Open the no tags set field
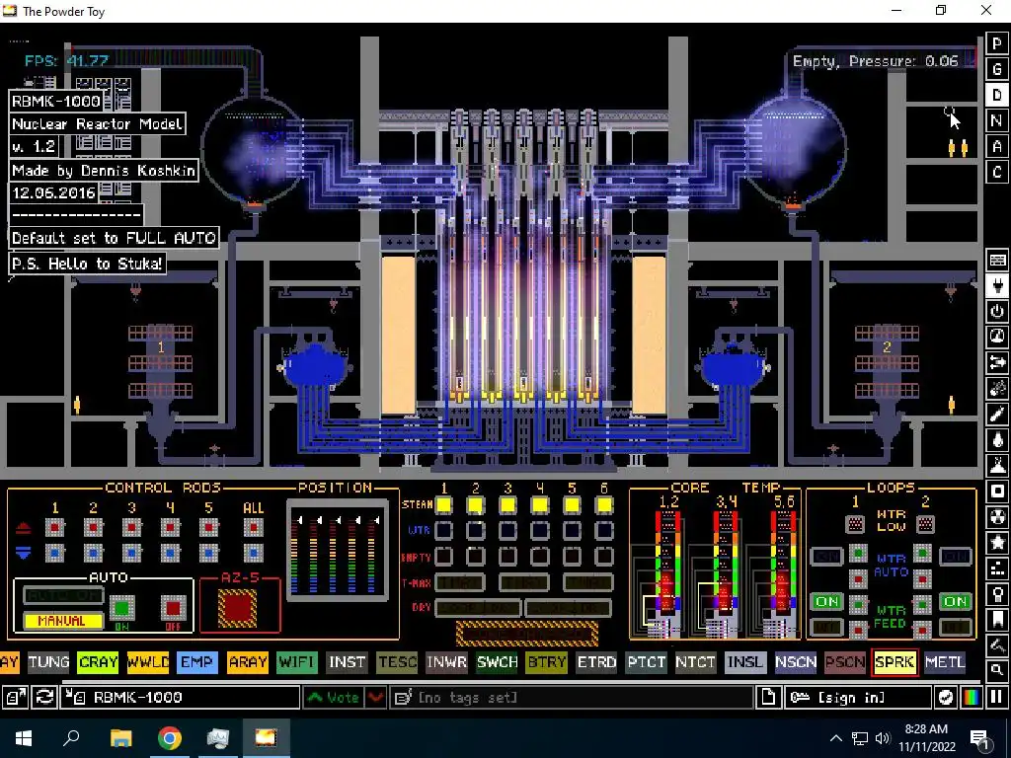1011x758 pixels. coord(572,698)
